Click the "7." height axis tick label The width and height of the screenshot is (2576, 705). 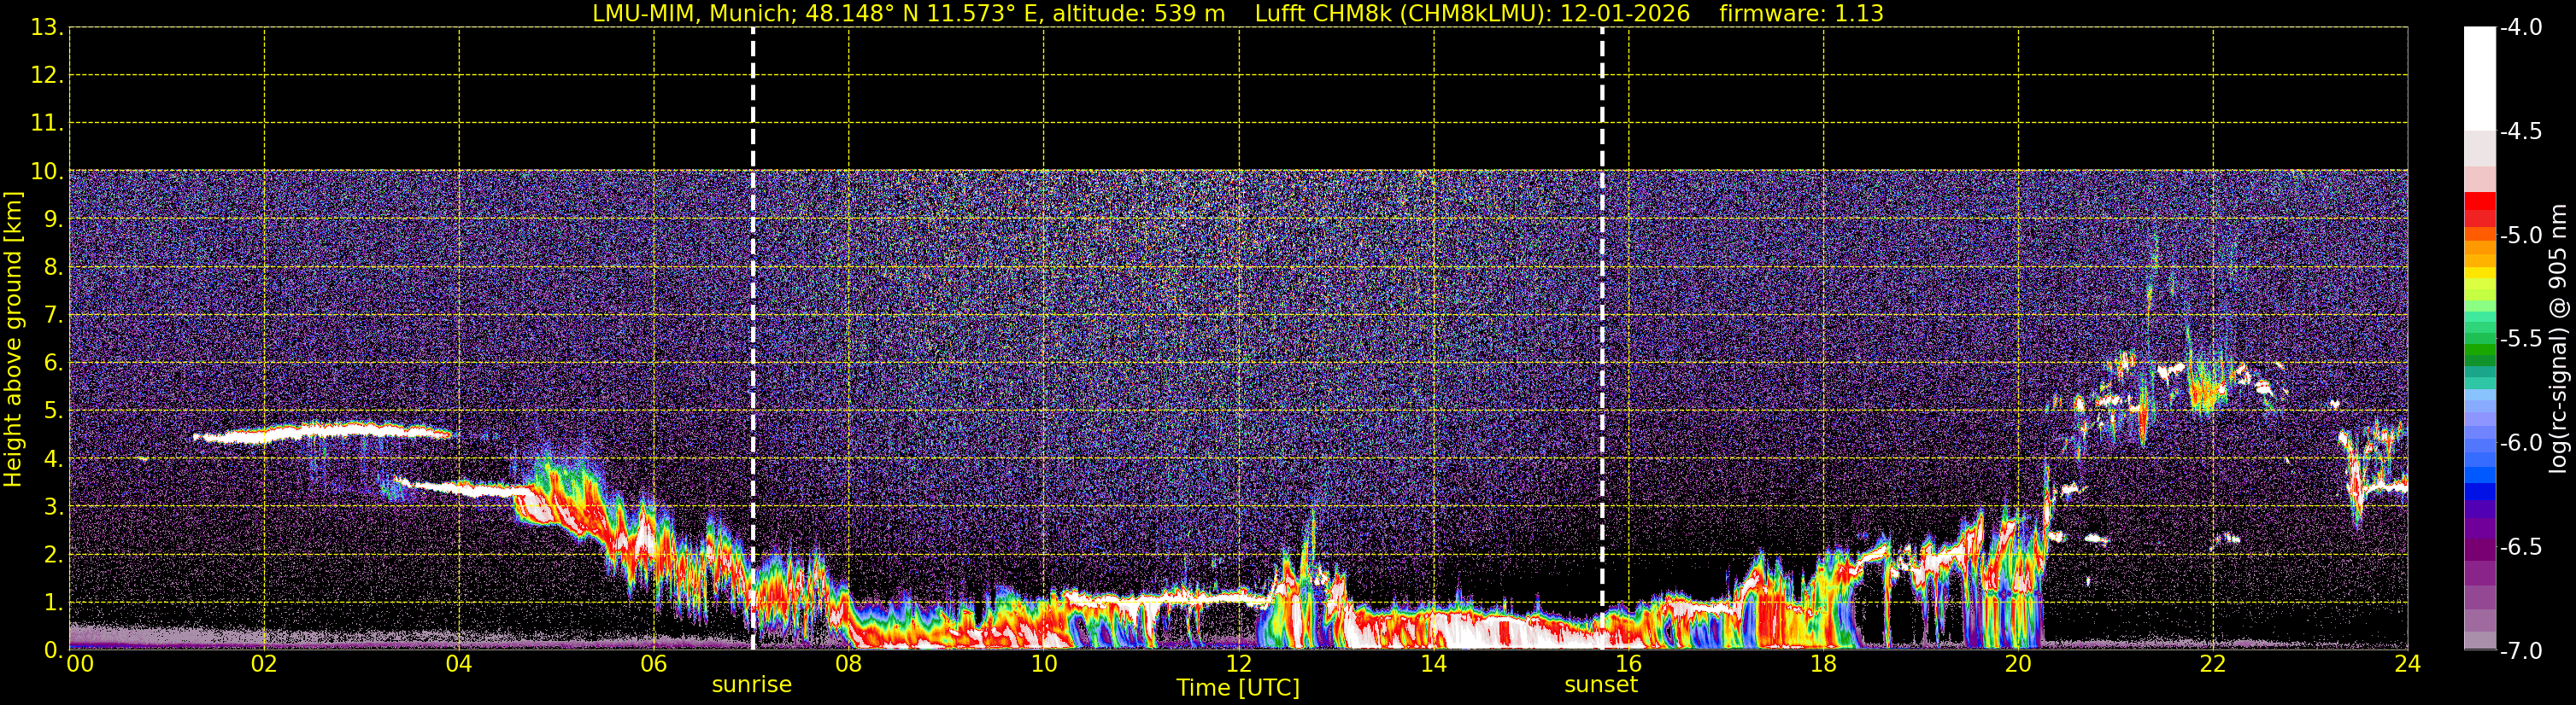[x=53, y=316]
